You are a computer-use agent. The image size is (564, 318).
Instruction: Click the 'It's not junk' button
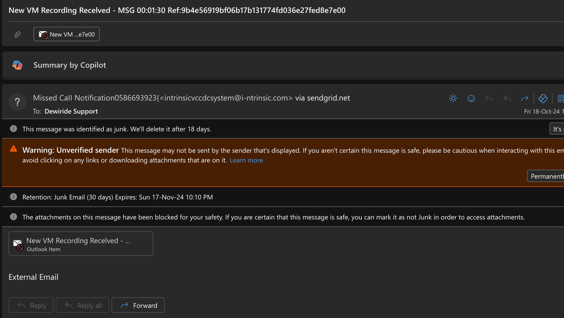(x=557, y=129)
